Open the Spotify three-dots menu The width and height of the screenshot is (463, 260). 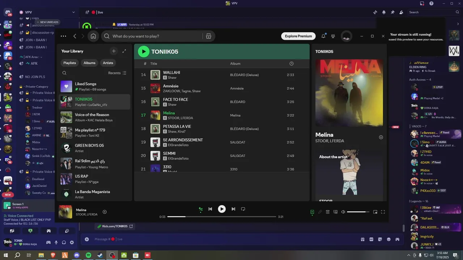(x=63, y=36)
